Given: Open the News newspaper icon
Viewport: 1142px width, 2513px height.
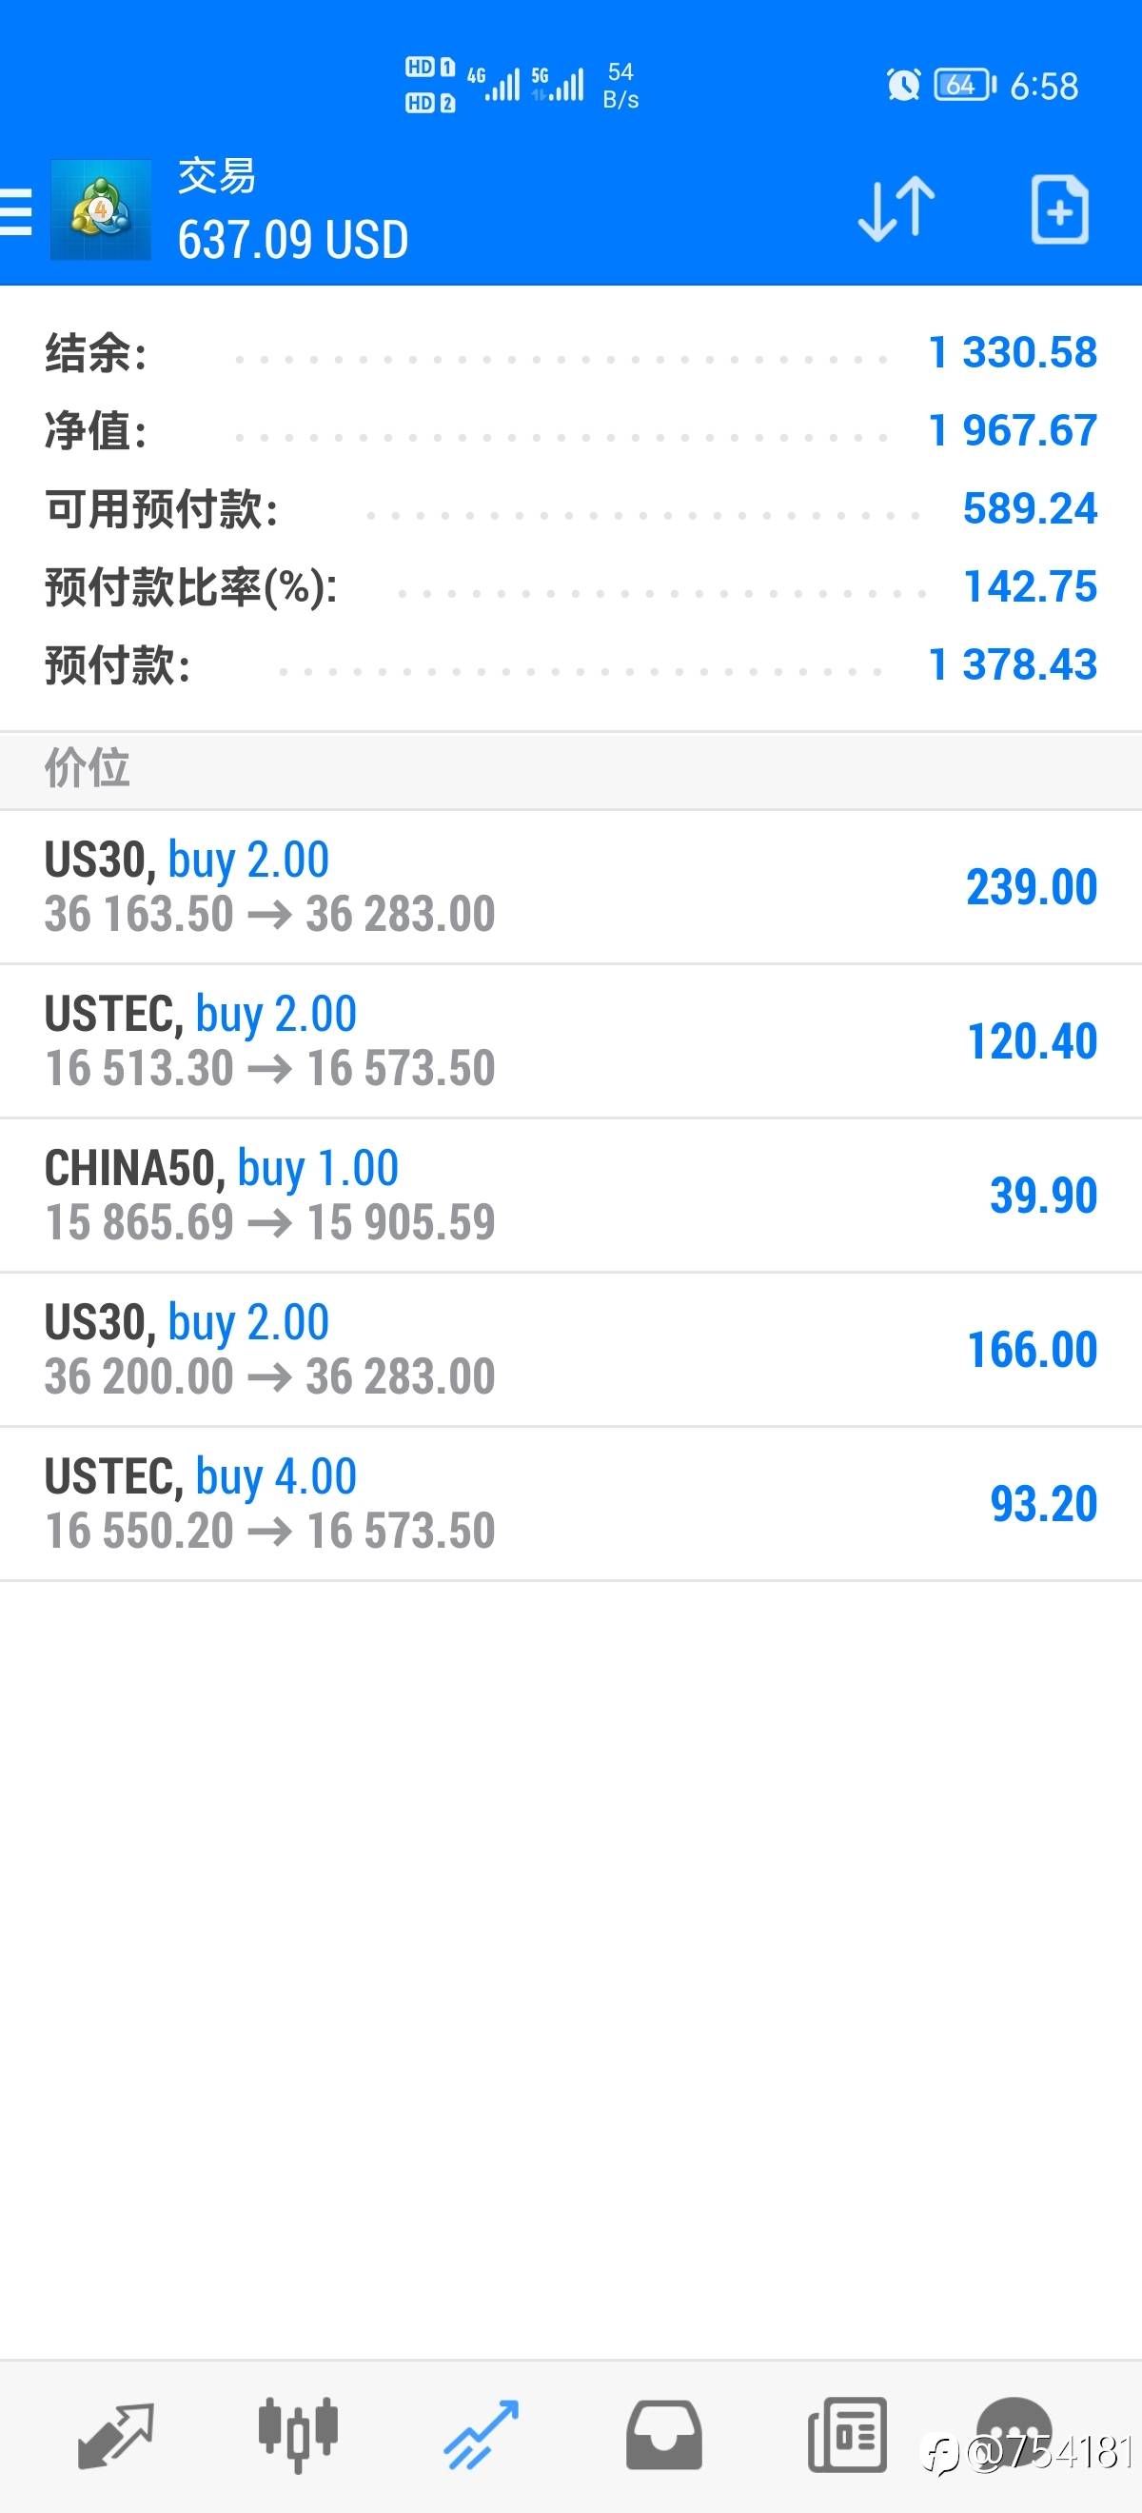Looking at the screenshot, I should click(848, 2435).
